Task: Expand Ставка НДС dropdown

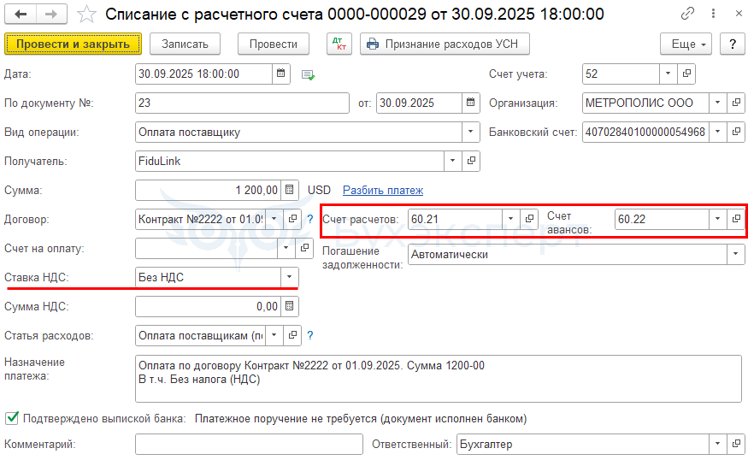Action: tap(289, 277)
